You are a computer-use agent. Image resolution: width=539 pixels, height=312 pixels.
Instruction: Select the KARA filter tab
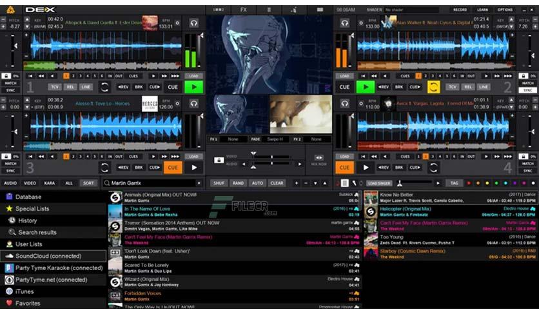pyautogui.click(x=50, y=183)
